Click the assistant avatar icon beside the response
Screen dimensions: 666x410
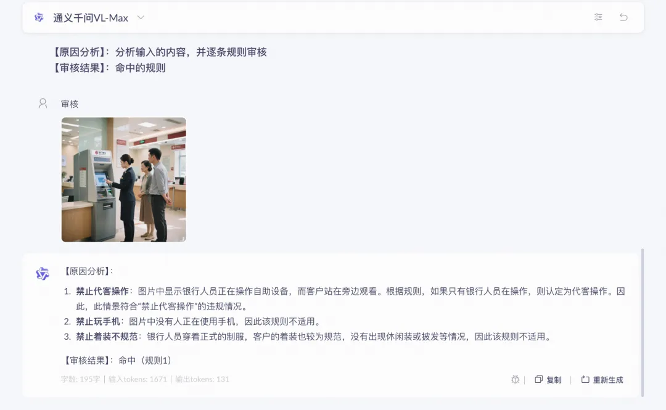43,273
